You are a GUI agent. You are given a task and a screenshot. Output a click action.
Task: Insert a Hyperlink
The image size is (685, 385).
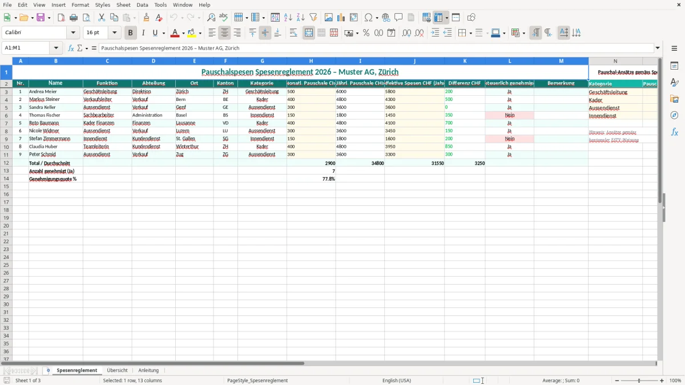point(386,18)
